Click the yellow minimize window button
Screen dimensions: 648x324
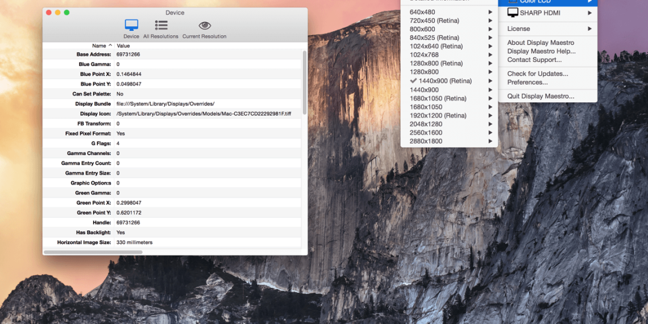point(57,13)
